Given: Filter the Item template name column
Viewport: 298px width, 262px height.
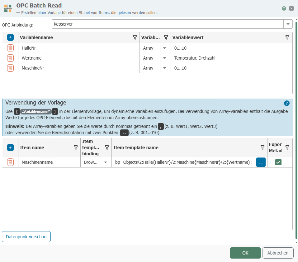Looking at the screenshot, I should tap(262, 148).
